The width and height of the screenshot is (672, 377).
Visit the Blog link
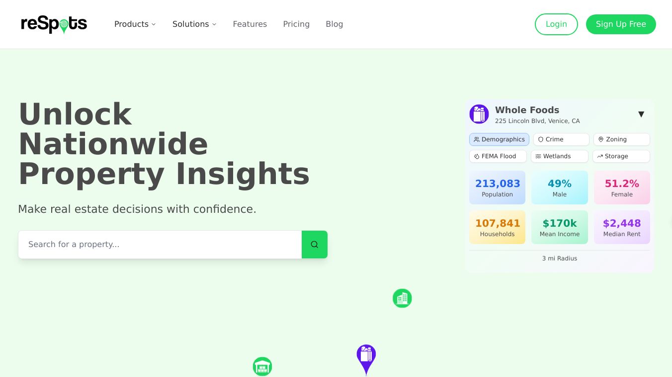tap(335, 24)
